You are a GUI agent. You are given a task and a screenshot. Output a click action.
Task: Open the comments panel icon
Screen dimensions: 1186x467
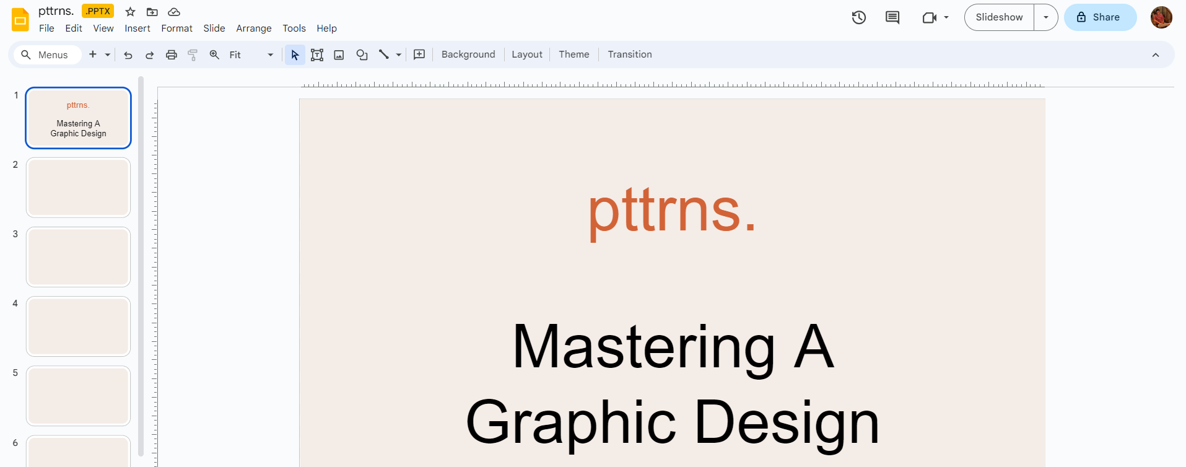click(x=892, y=17)
